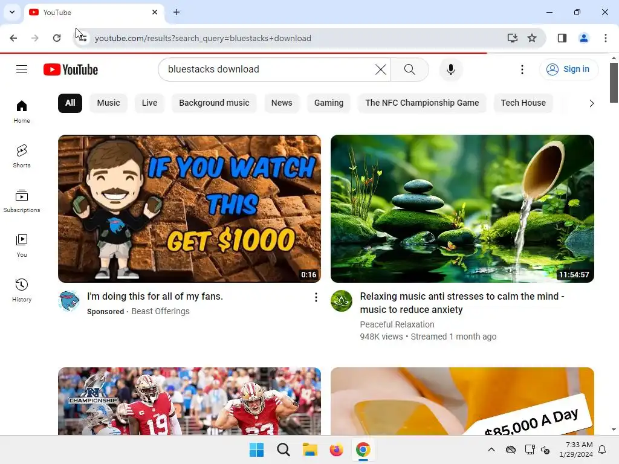The width and height of the screenshot is (619, 464).
Task: Open the Relaxing music anti stresses video title
Action: point(462,303)
